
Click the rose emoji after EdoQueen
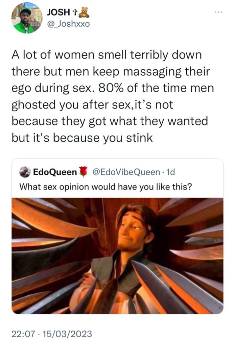click(x=83, y=172)
